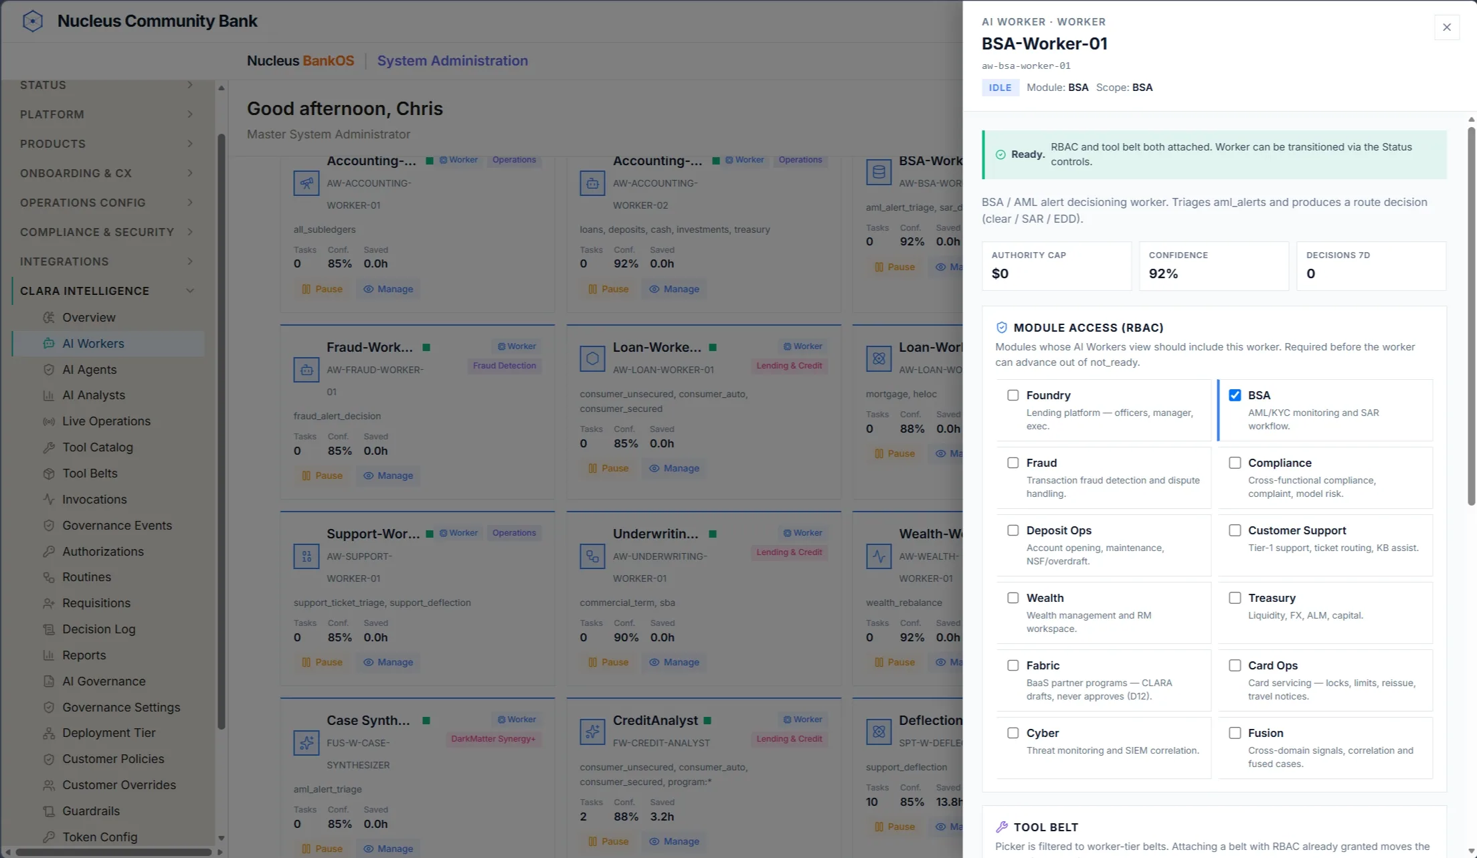The width and height of the screenshot is (1477, 858).
Task: Click the Nucleus Community Bank hexagon logo
Action: pos(32,21)
